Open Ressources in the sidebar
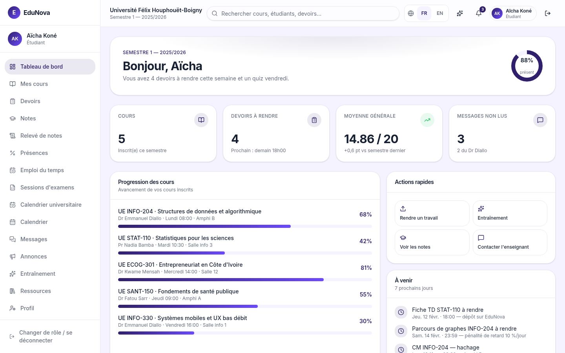 (50, 291)
